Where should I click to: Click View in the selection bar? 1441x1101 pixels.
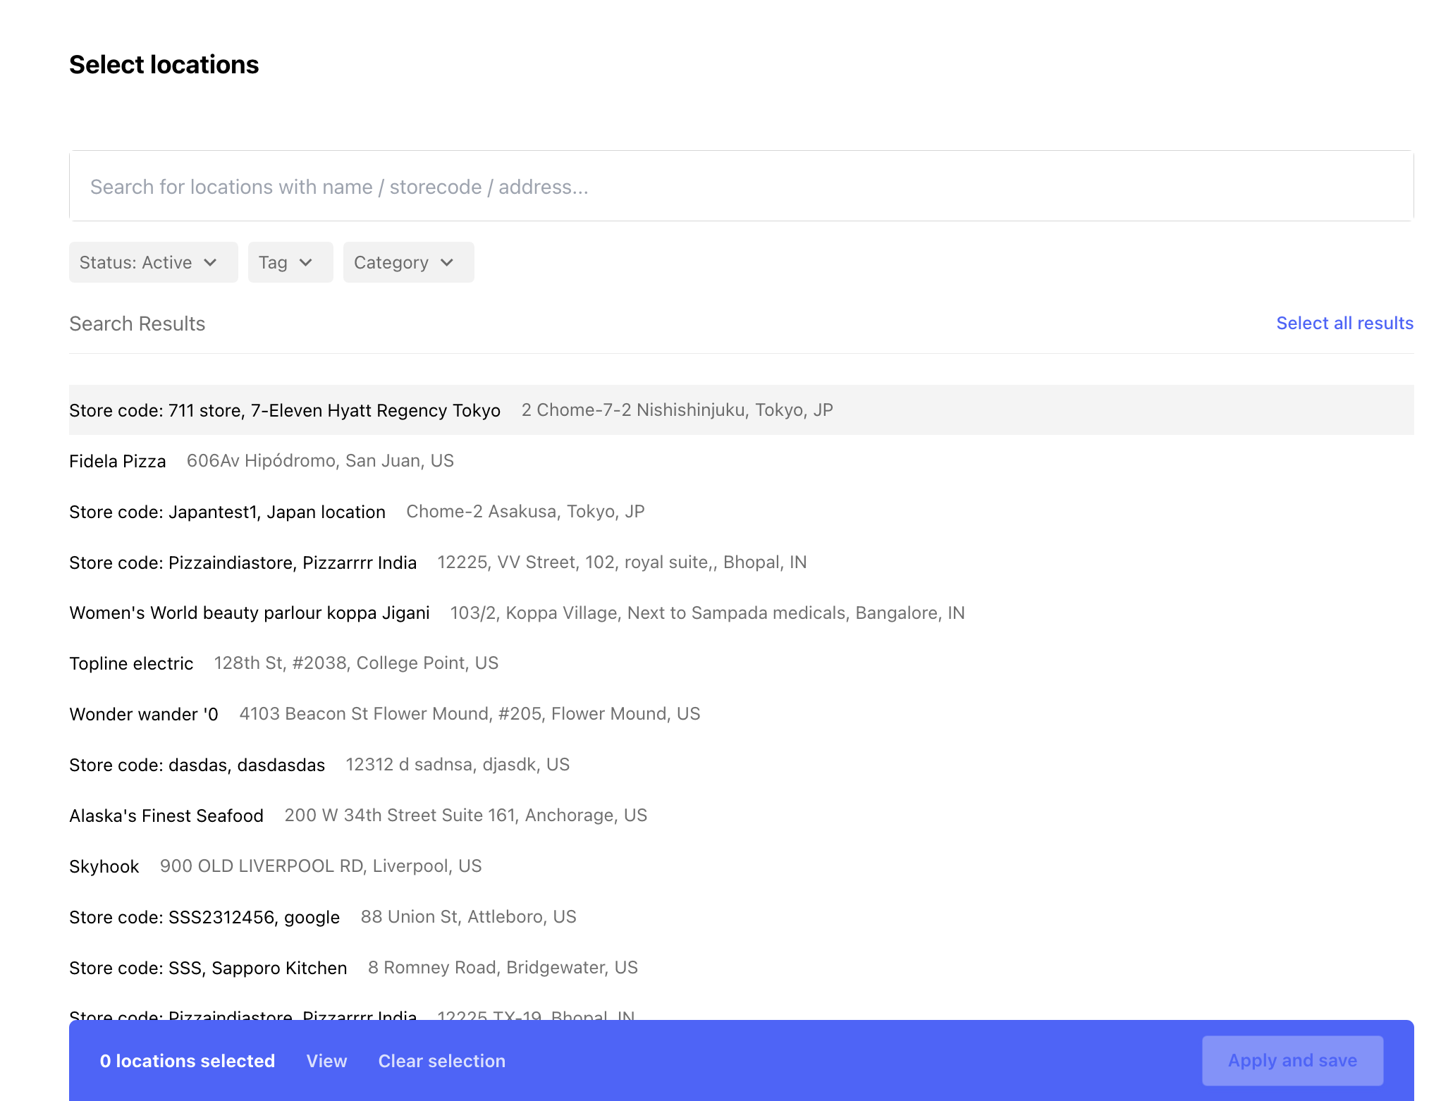(x=326, y=1061)
